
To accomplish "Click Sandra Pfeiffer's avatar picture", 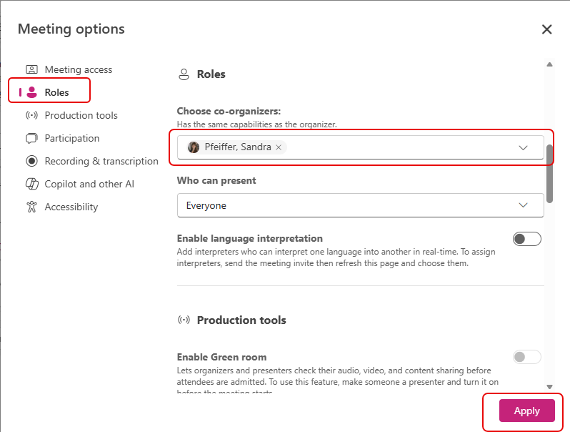I will pyautogui.click(x=194, y=147).
